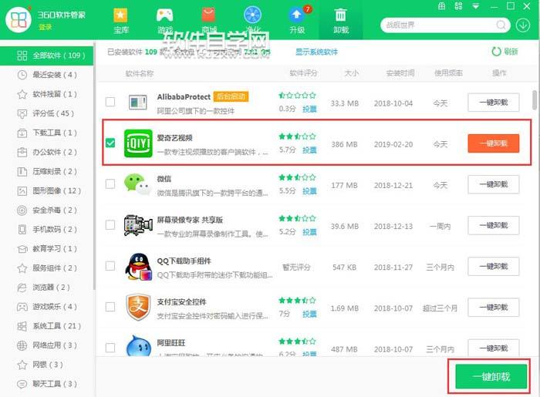This screenshot has height=397, width=540.
Task: Check the 阿里旺旺 checkbox
Action: point(110,348)
